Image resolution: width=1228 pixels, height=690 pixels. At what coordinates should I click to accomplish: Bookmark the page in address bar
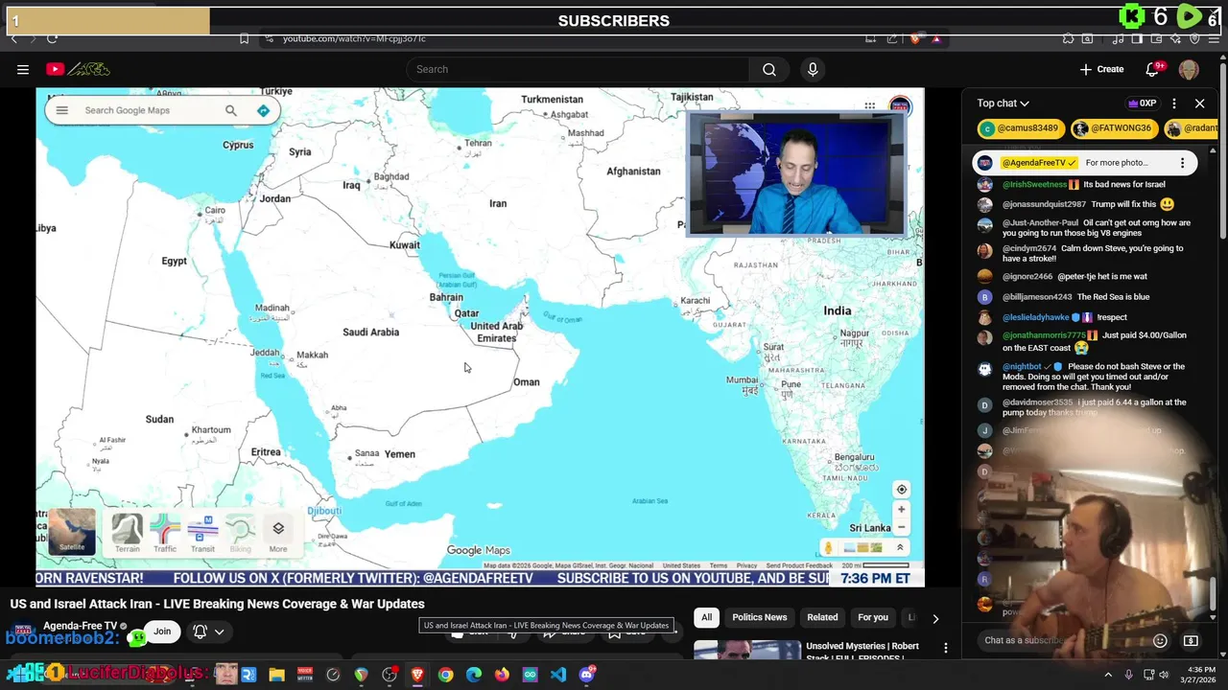[244, 38]
